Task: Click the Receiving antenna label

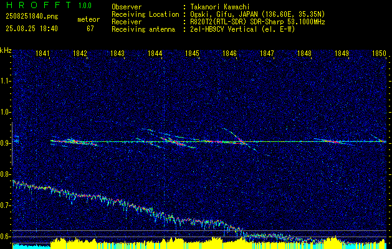Action: [x=143, y=29]
